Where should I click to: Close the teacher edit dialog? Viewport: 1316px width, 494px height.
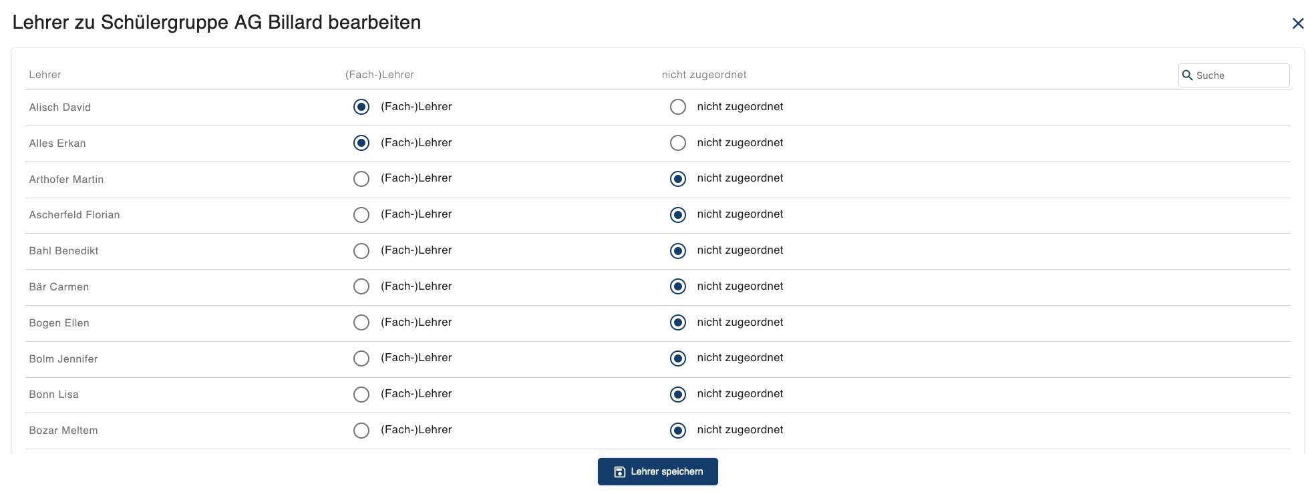pyautogui.click(x=1298, y=23)
